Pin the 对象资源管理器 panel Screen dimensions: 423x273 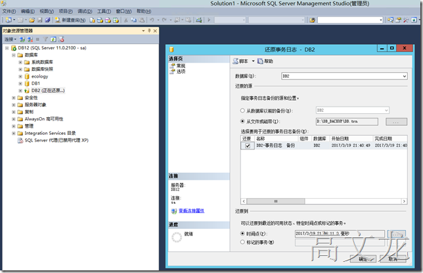[149, 31]
